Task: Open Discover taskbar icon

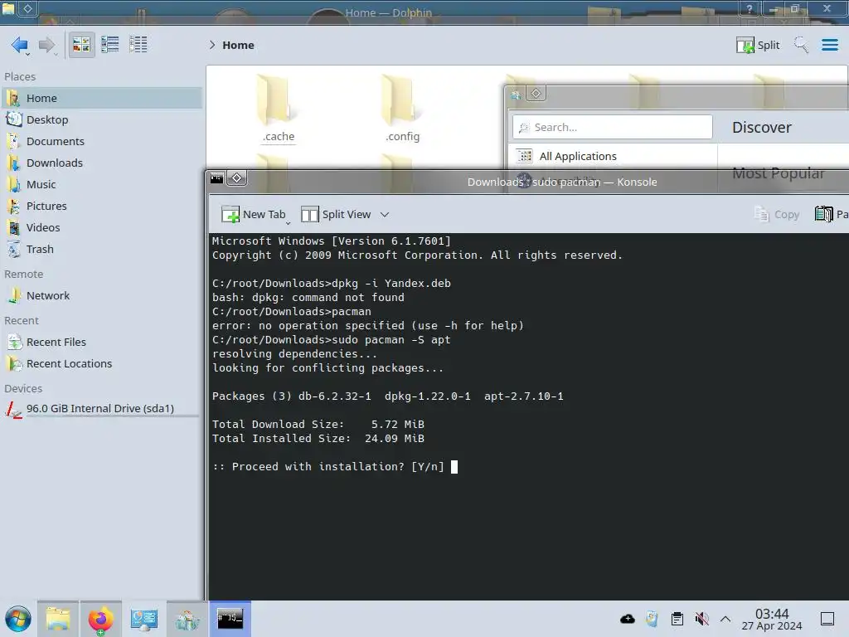Action: pyautogui.click(x=187, y=619)
